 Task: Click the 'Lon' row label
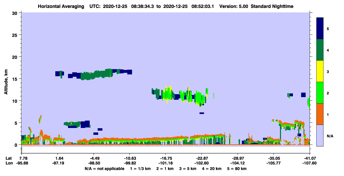pos(9,163)
